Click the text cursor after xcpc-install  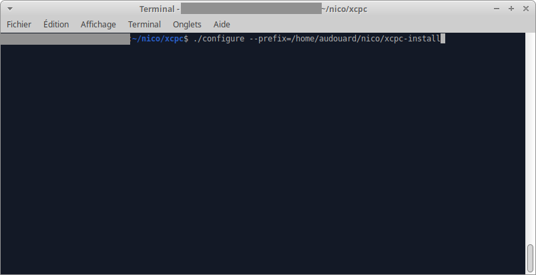click(443, 39)
